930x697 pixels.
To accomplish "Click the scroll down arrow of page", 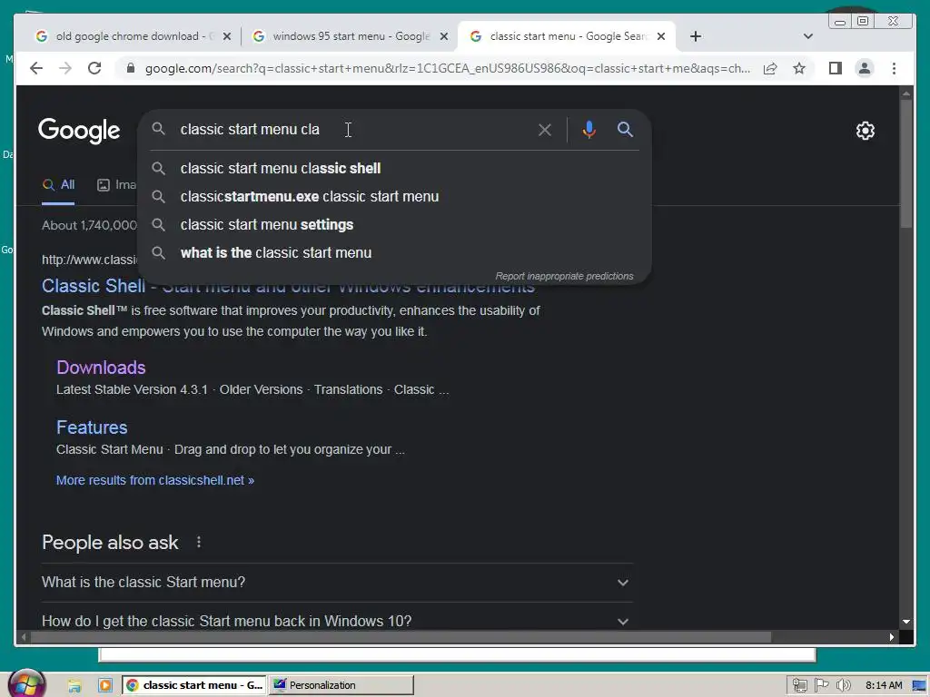I will pos(905,622).
